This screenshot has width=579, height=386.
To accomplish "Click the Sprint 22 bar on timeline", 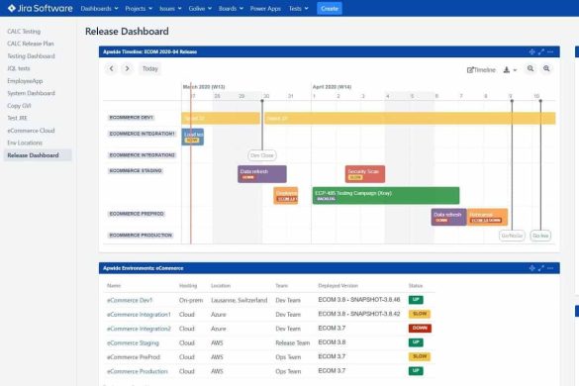I will tap(221, 118).
